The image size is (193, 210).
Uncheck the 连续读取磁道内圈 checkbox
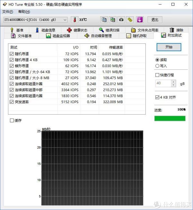12,96
